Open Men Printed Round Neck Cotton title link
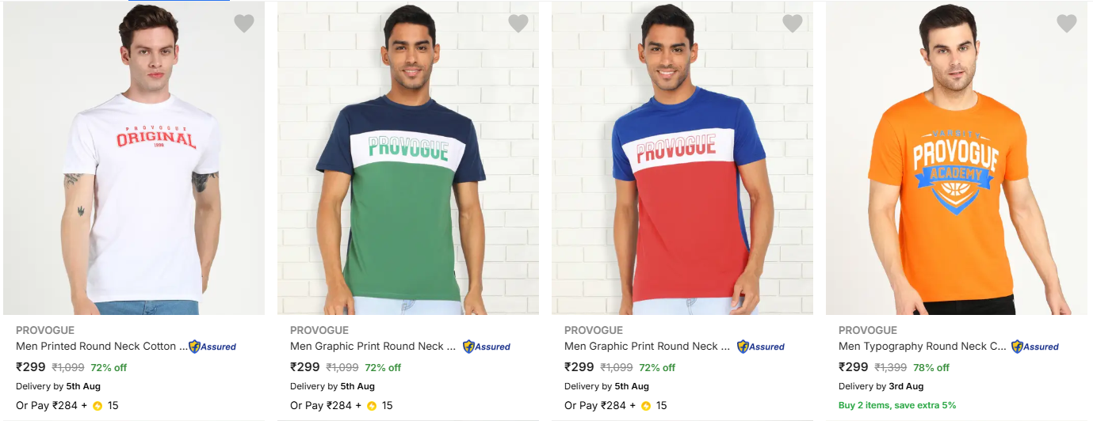The image size is (1093, 421). [102, 346]
